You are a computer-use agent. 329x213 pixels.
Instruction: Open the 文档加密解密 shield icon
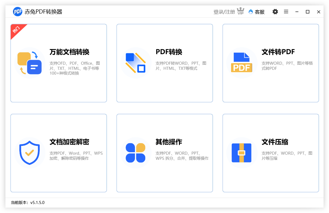pyautogui.click(x=30, y=153)
